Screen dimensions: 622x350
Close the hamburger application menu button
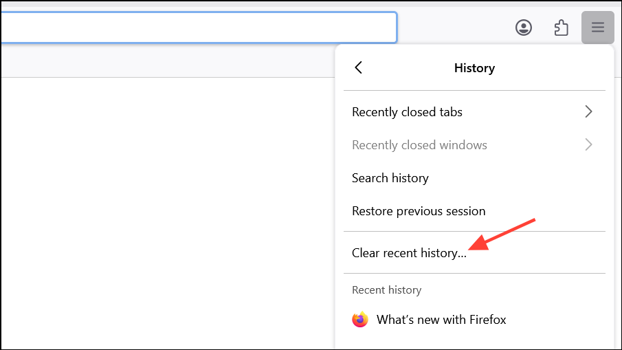coord(597,28)
